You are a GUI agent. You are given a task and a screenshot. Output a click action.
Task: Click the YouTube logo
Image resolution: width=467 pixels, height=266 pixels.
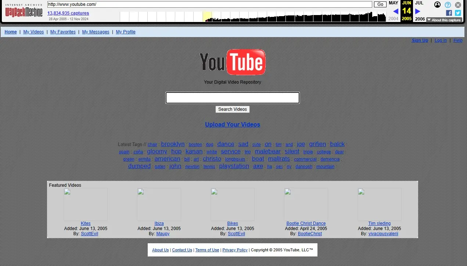(233, 62)
